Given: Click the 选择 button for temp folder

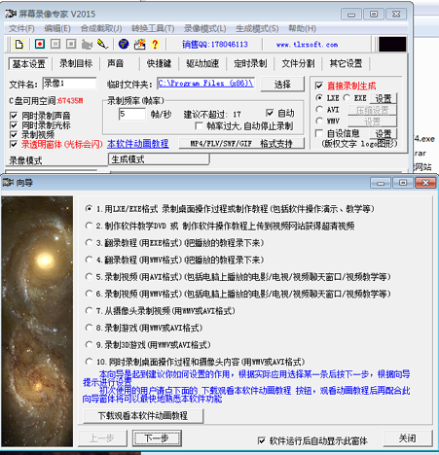Looking at the screenshot, I should click(282, 85).
